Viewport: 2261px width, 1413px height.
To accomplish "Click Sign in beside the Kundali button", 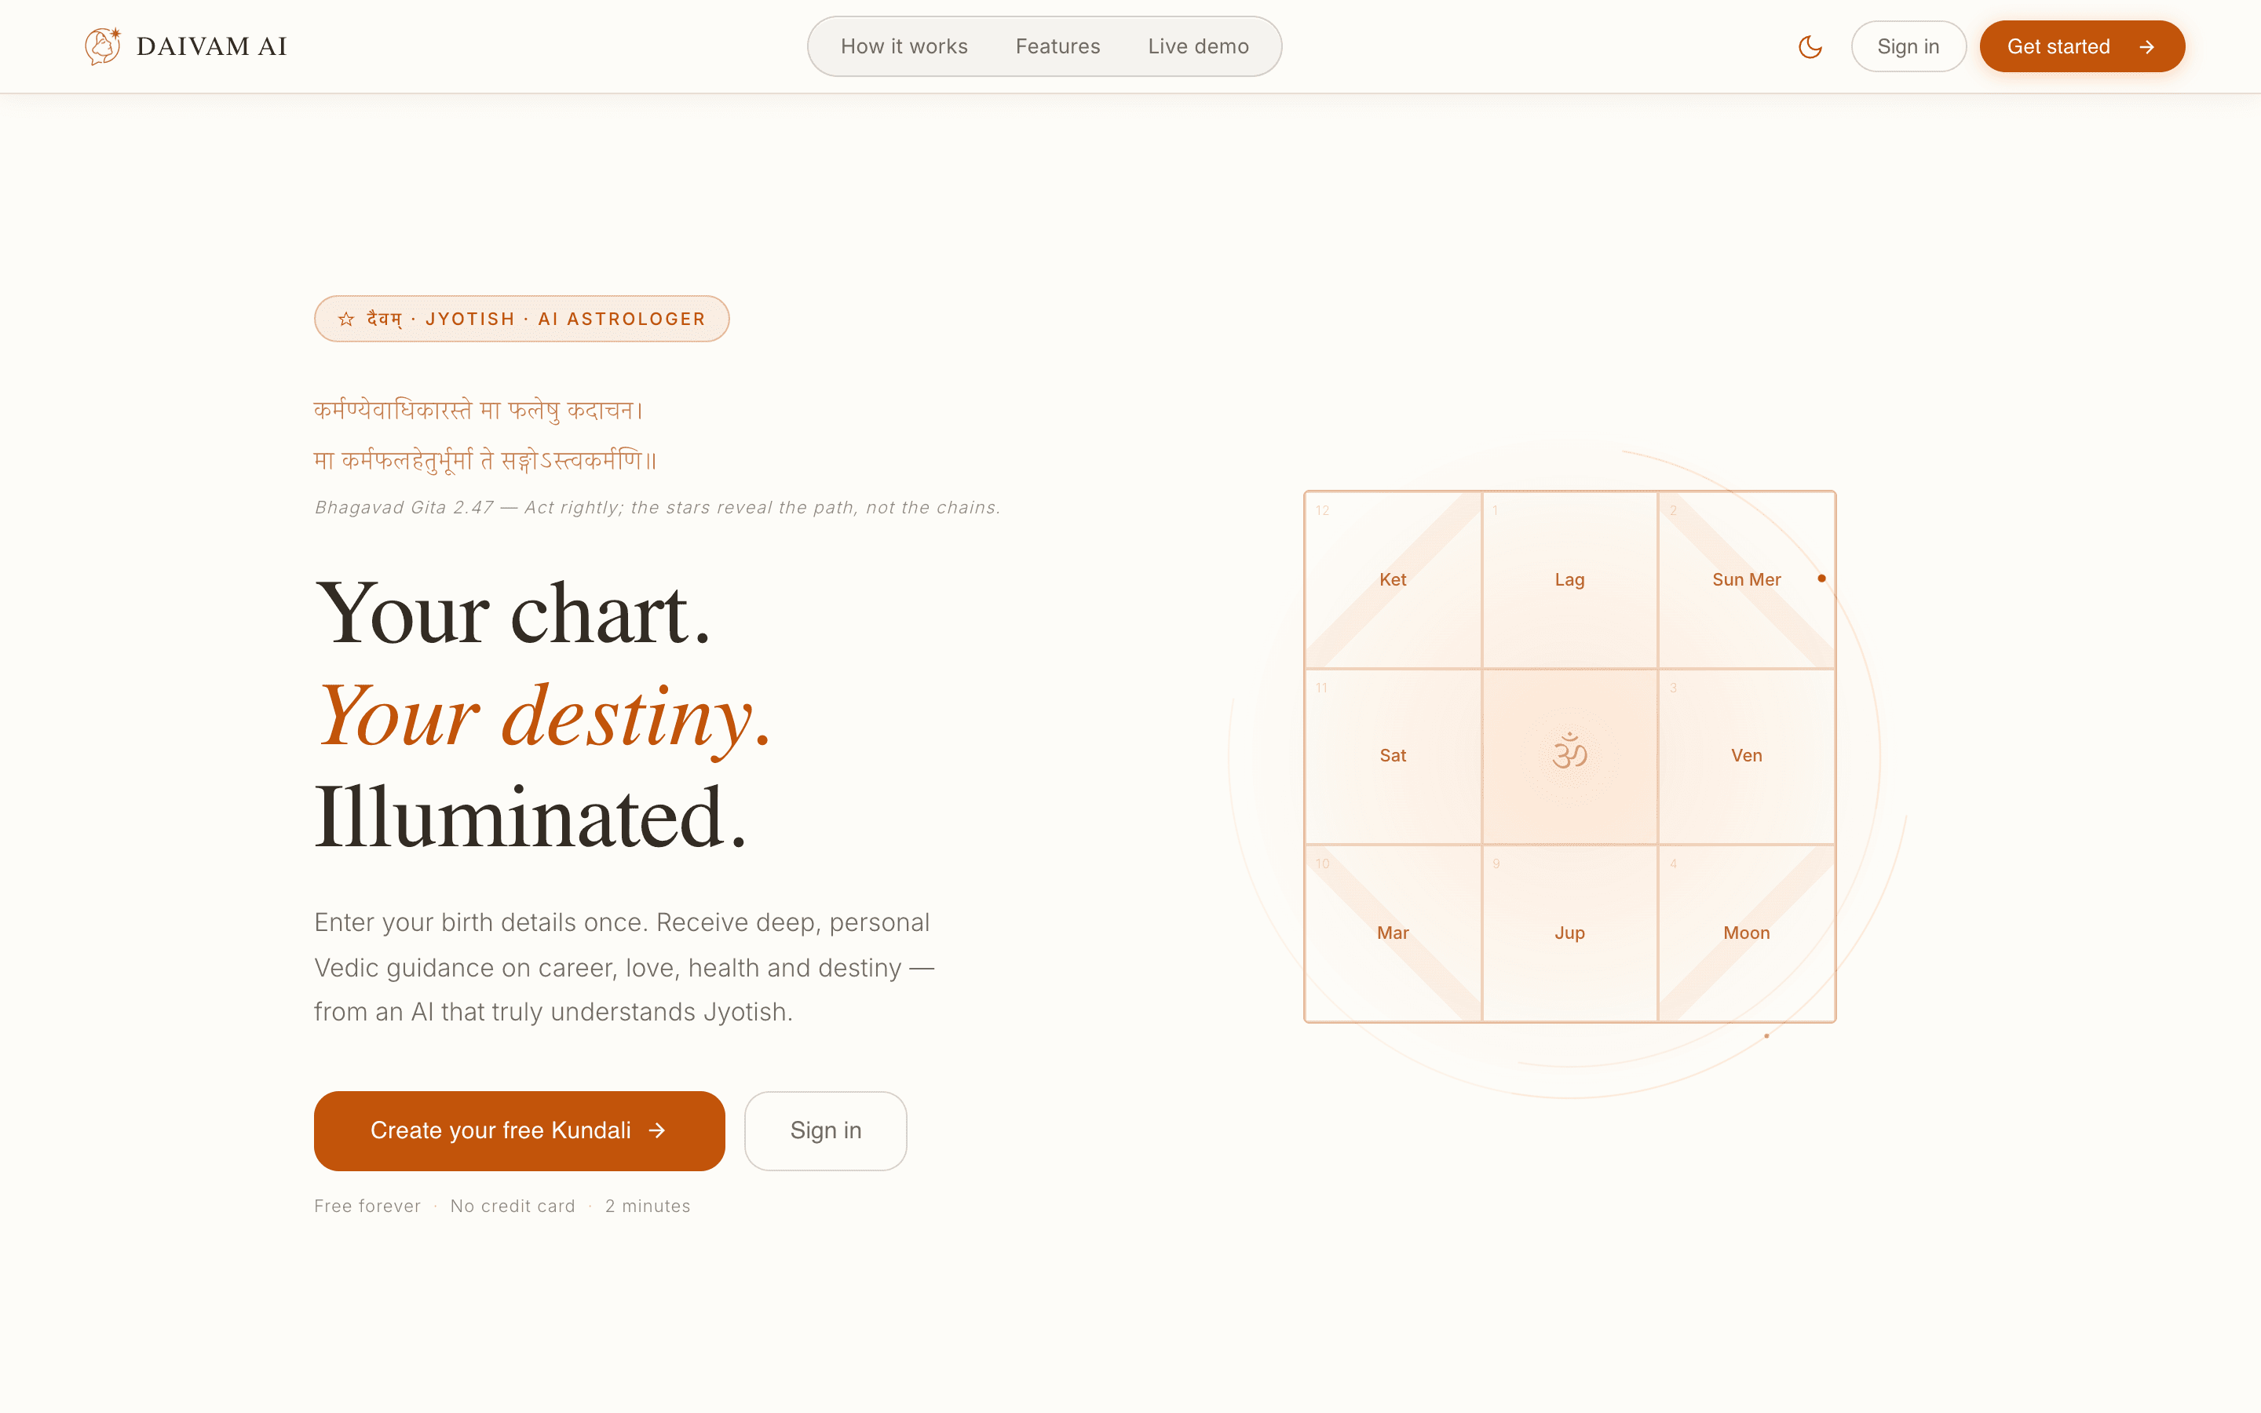I will click(825, 1130).
